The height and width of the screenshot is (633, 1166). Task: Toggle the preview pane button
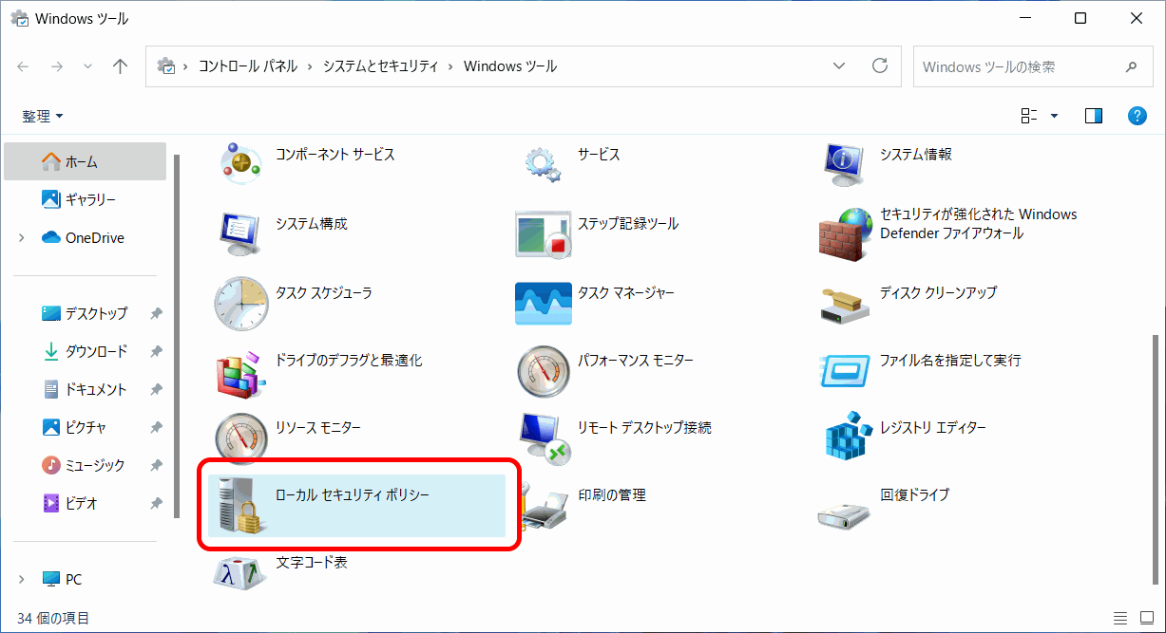(1094, 116)
